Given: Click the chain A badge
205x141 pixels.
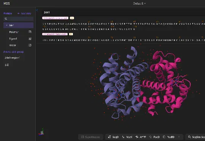Looking at the screenshot, I should [x=72, y=18].
